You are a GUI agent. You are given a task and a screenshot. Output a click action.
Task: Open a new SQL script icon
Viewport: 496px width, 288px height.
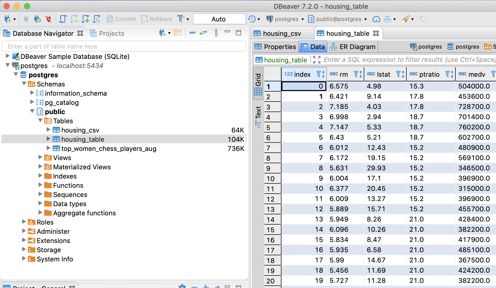(x=85, y=19)
